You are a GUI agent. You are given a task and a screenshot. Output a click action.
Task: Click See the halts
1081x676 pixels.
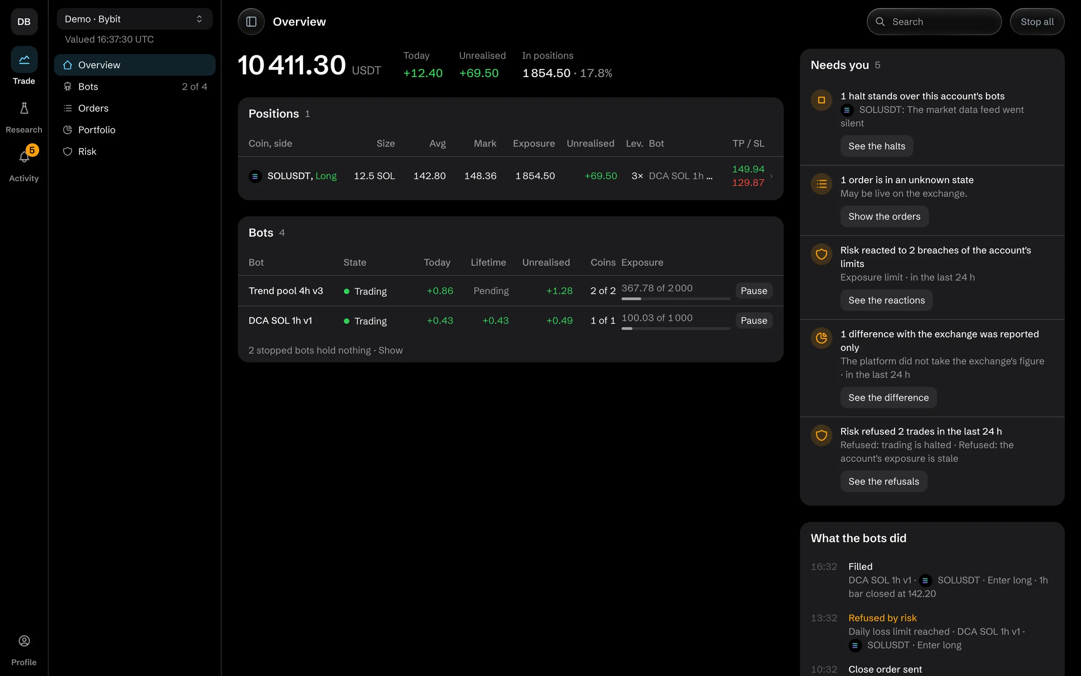(877, 146)
